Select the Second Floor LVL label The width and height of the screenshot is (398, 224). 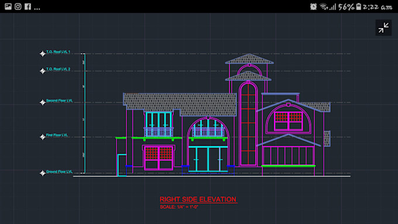[x=59, y=101]
